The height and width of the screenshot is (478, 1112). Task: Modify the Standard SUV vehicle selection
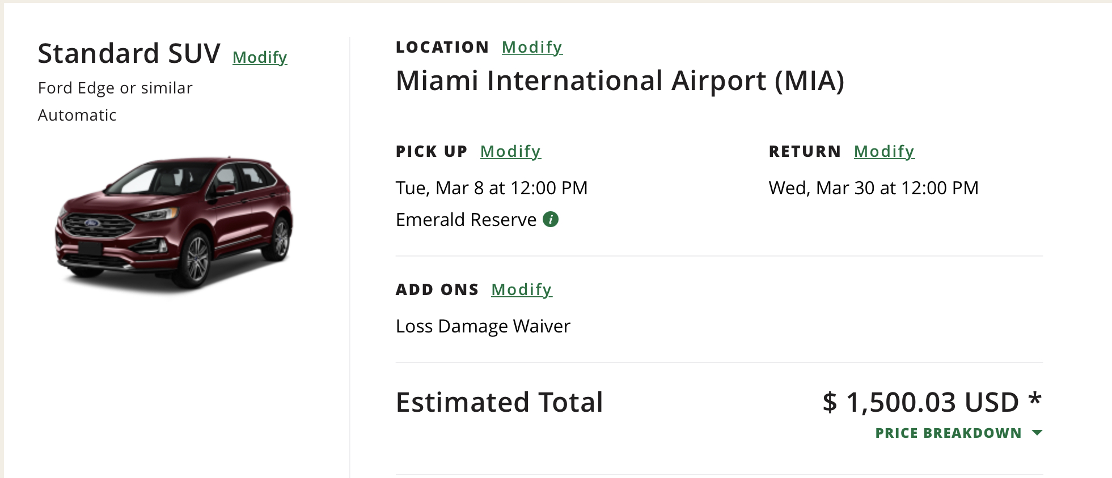pyautogui.click(x=260, y=57)
